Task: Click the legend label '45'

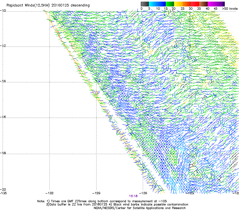Action: click(x=215, y=9)
